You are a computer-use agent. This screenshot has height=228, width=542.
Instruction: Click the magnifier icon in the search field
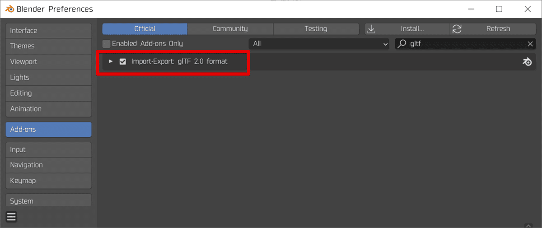[x=402, y=44]
